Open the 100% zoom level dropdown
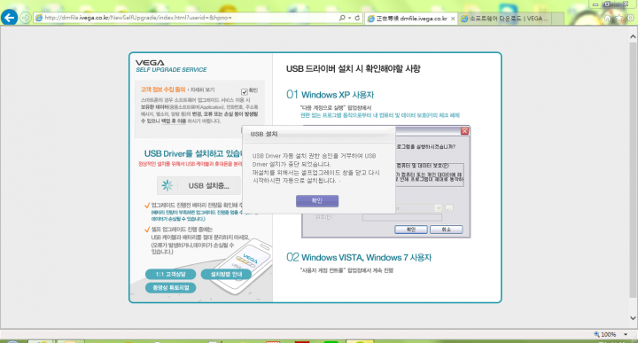 coord(626,334)
